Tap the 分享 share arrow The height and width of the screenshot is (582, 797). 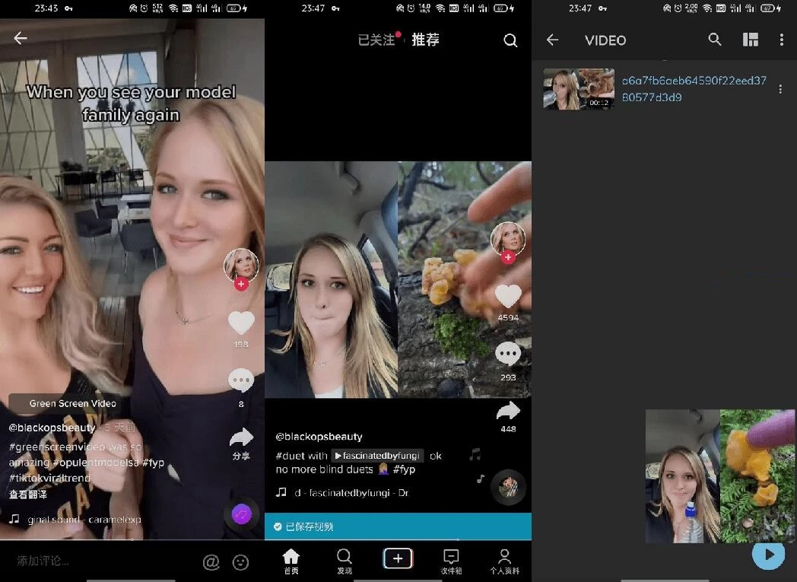click(x=241, y=437)
